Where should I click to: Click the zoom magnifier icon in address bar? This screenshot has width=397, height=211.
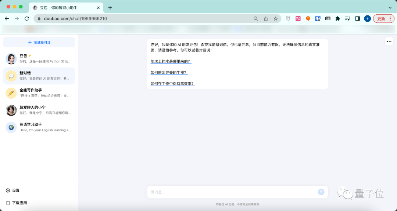[256, 19]
